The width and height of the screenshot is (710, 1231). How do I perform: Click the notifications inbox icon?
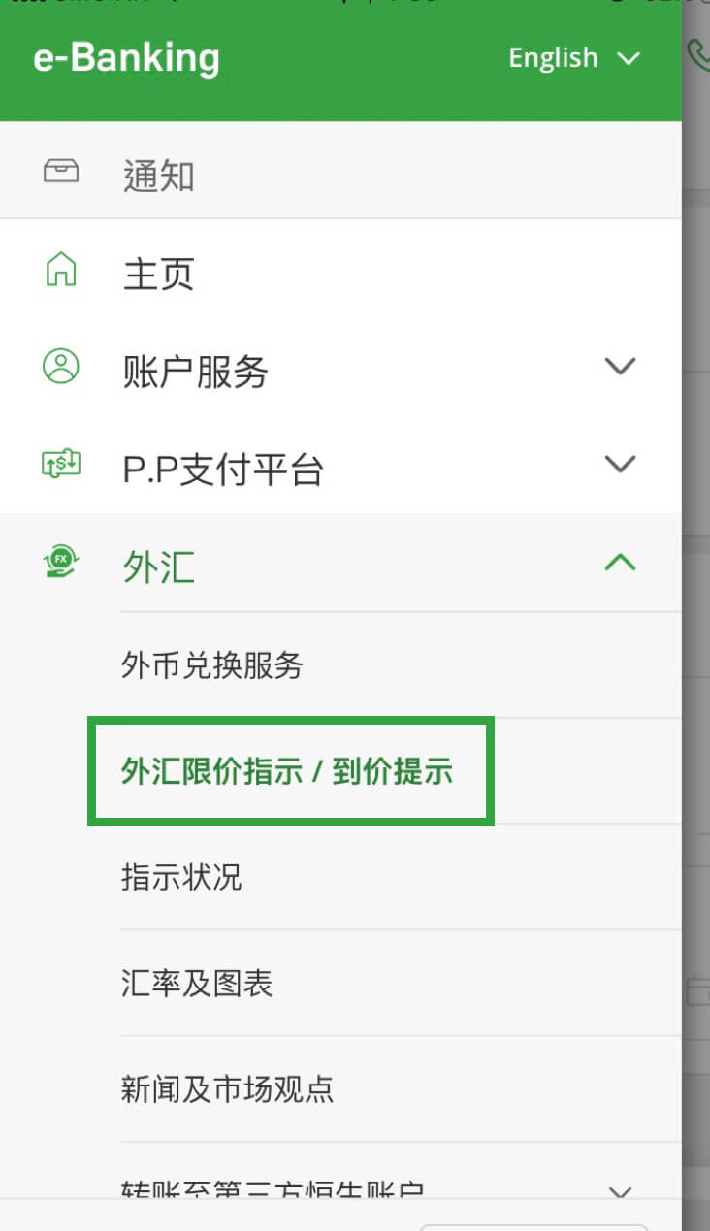coord(61,172)
